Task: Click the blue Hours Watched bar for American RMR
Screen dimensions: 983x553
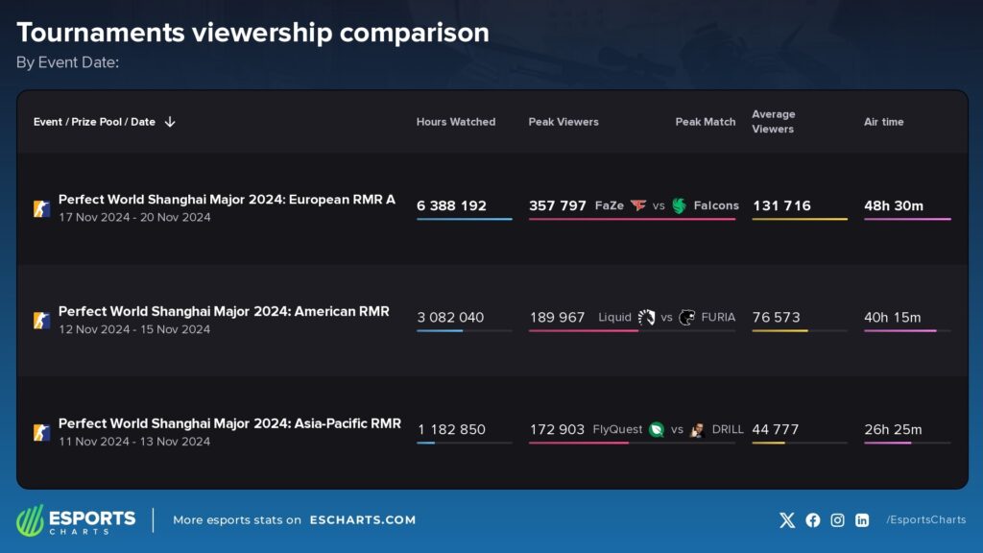Action: pos(440,330)
